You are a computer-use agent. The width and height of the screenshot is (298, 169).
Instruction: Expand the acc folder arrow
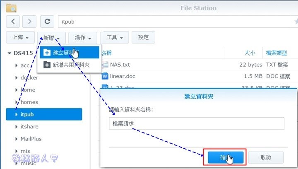coord(17,65)
